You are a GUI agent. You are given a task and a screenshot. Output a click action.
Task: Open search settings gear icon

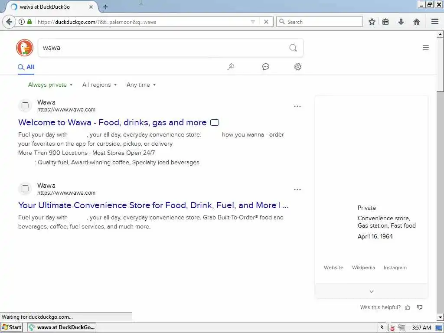coord(297,66)
